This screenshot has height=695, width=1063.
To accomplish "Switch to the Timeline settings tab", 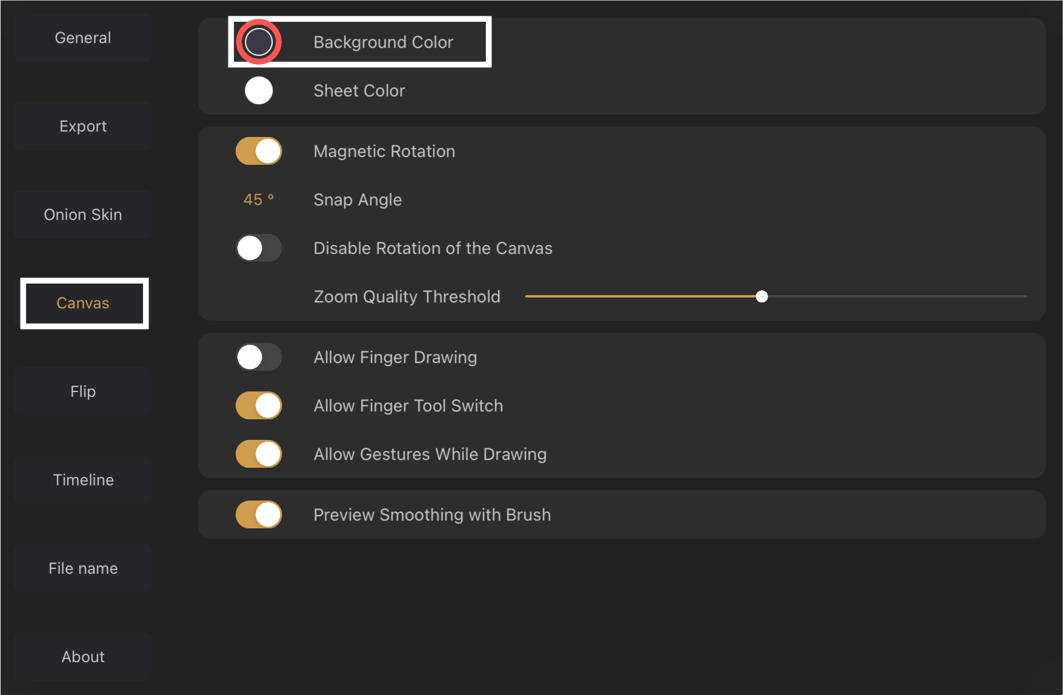I will pos(83,479).
